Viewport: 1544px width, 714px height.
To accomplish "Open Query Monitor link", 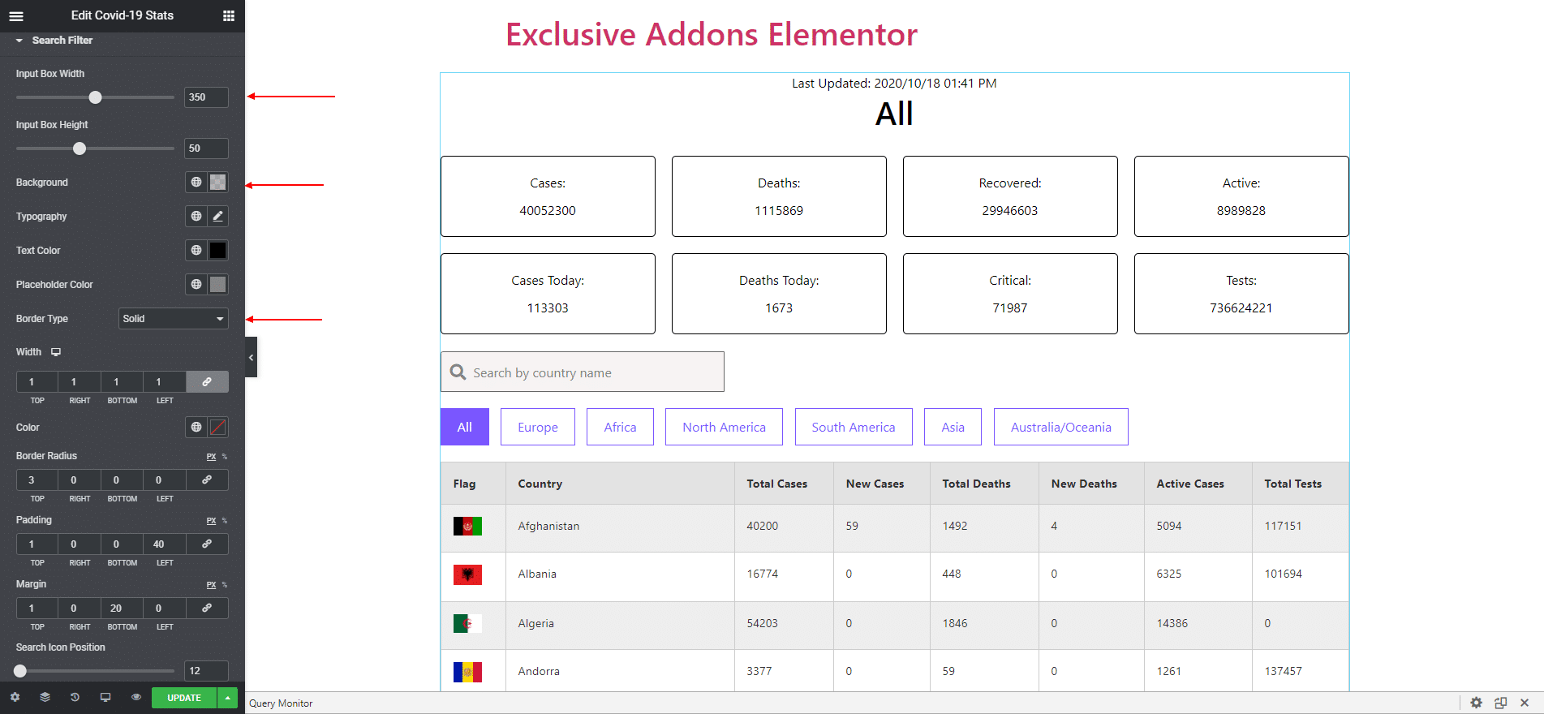I will click(281, 703).
